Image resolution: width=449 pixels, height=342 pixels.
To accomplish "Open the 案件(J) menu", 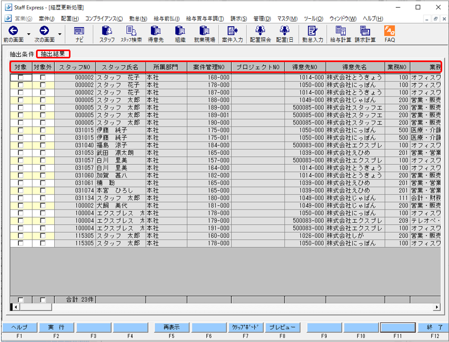I will click(x=46, y=19).
